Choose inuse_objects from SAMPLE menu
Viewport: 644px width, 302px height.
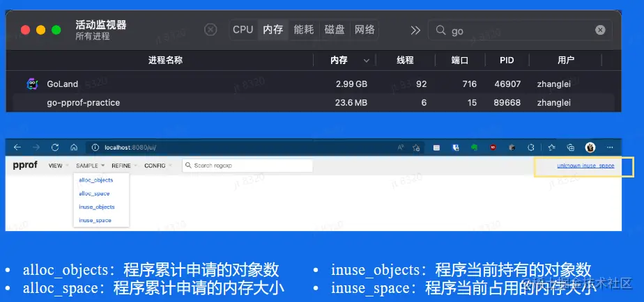(96, 207)
